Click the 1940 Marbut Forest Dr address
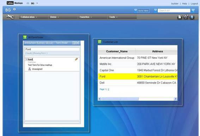200x136 pixels. pyautogui.click(x=157, y=70)
